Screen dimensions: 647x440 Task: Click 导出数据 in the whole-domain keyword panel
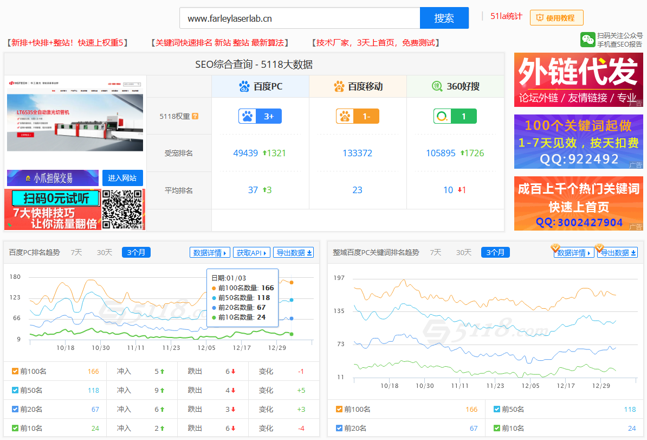point(619,253)
